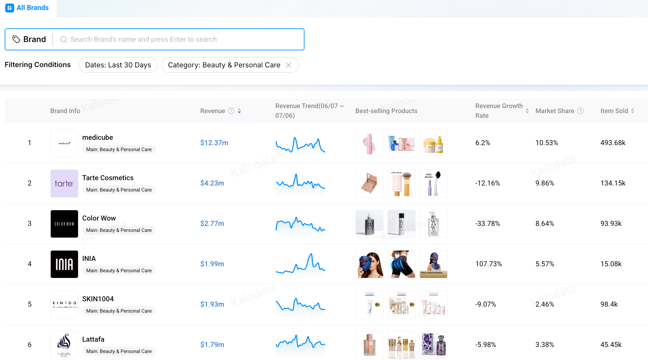Click the Brand tag icon
648x360 pixels.
pyautogui.click(x=16, y=39)
